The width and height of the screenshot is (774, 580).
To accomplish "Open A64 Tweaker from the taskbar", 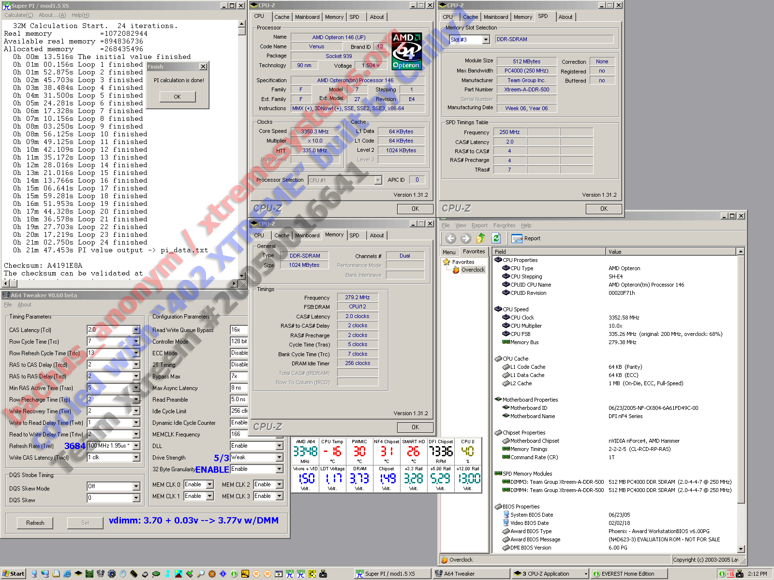I will [x=471, y=574].
